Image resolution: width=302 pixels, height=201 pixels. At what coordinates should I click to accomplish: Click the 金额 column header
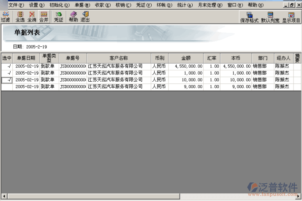(x=186, y=58)
